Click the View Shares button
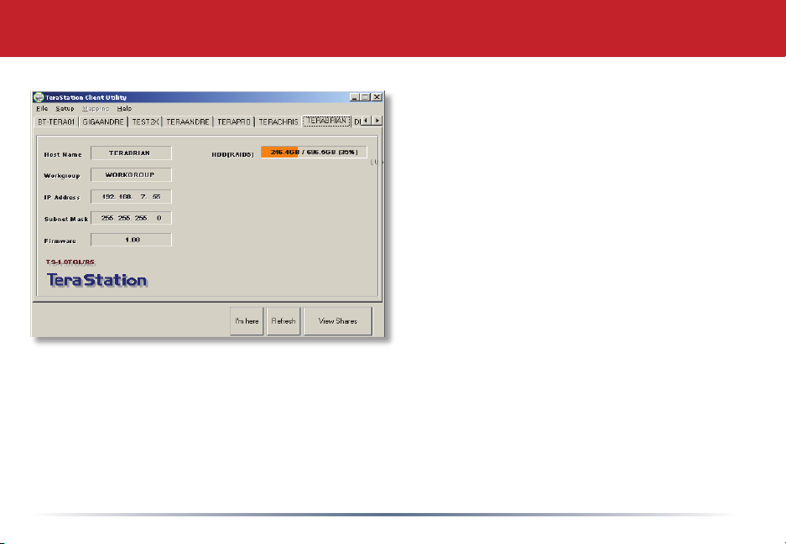This screenshot has height=544, width=786. 338,321
